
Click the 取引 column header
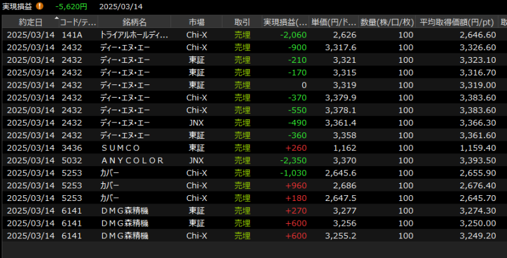[x=242, y=22]
